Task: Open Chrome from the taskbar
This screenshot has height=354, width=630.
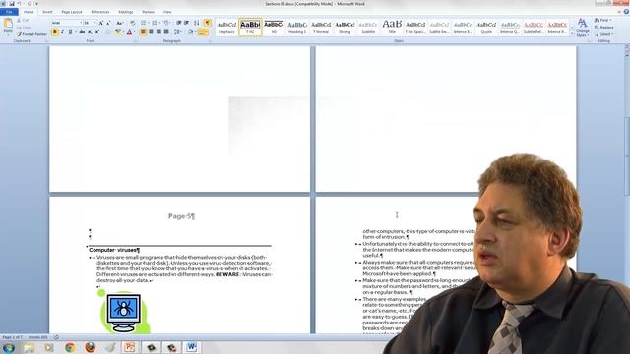Action: (70, 347)
